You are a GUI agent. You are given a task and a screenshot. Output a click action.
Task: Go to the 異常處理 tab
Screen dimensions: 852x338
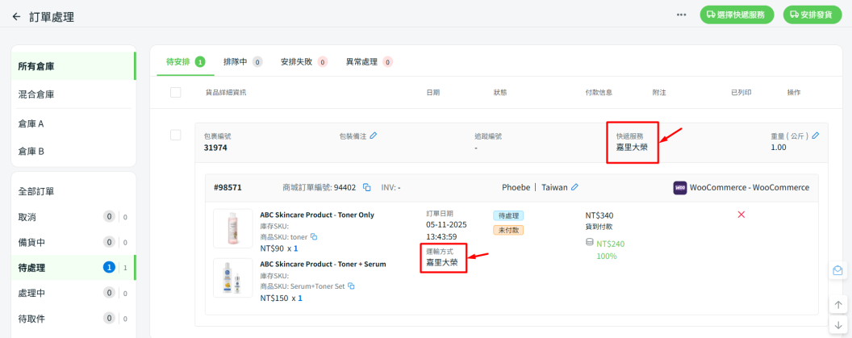[368, 61]
